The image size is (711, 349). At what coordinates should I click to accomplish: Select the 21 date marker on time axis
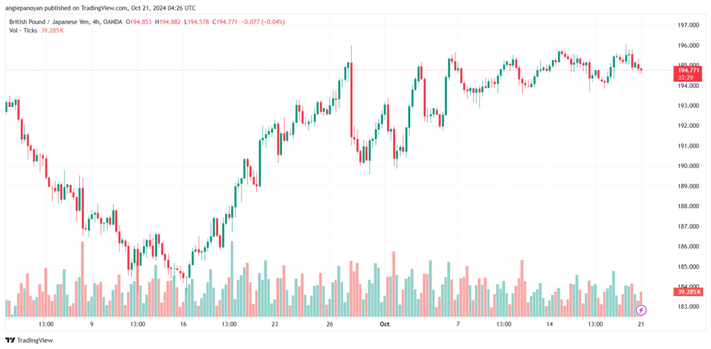[641, 324]
